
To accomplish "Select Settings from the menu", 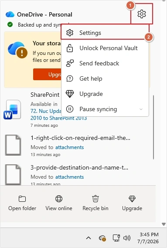I will click(x=105, y=33).
